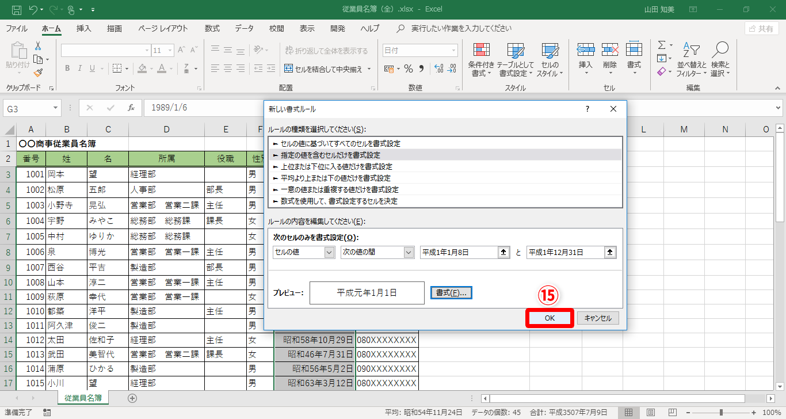Toggle italic formatting

(x=80, y=68)
